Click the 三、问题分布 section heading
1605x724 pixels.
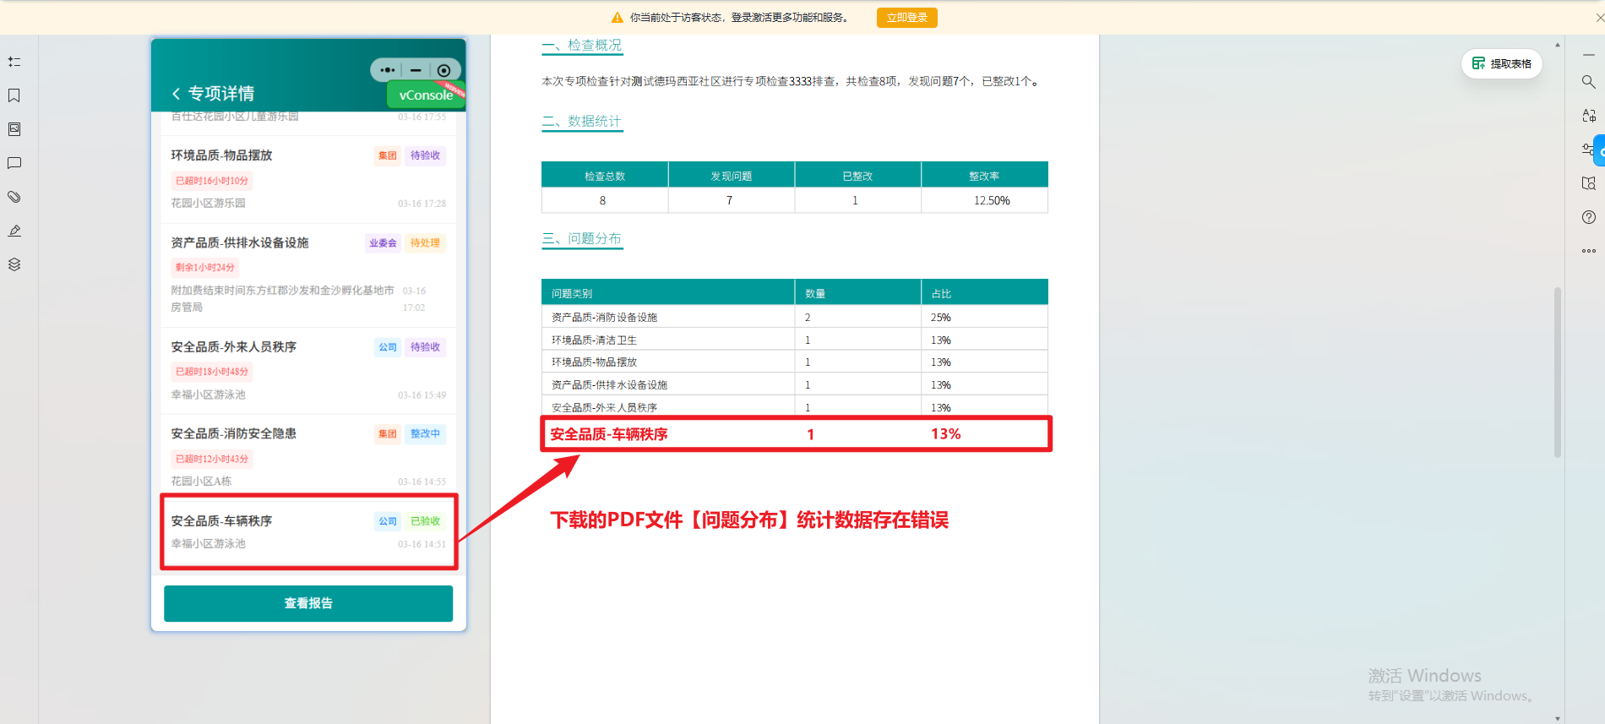[582, 239]
